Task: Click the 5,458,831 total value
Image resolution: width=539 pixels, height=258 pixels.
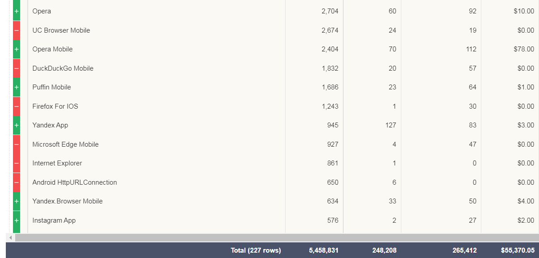Action: (x=324, y=250)
